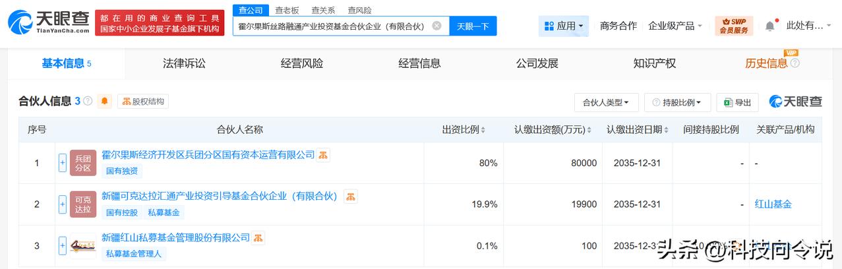Screen dimensions: 842x269
Task: Open company link 新疆可克达拉汇通产业投资引导基金合伙企业
Action: click(x=220, y=196)
